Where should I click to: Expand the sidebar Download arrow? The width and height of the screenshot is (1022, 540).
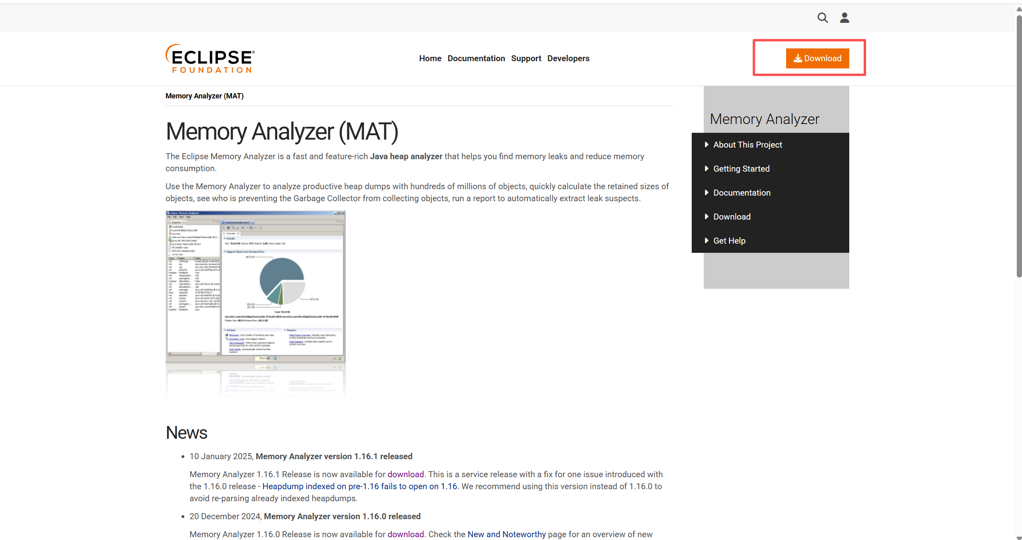(707, 216)
